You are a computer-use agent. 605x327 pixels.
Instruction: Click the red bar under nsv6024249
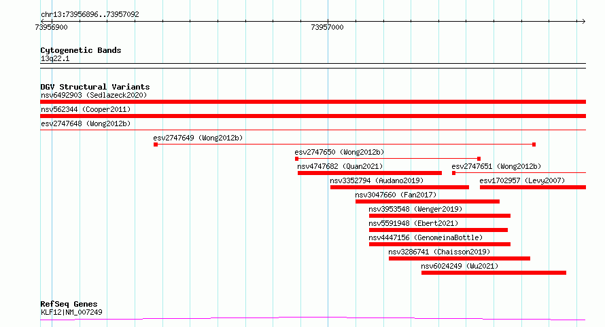point(494,273)
